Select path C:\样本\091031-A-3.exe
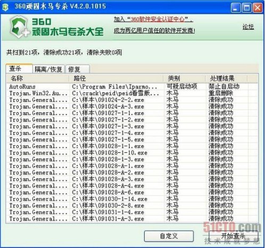This screenshot has height=248, width=265. tap(108, 219)
